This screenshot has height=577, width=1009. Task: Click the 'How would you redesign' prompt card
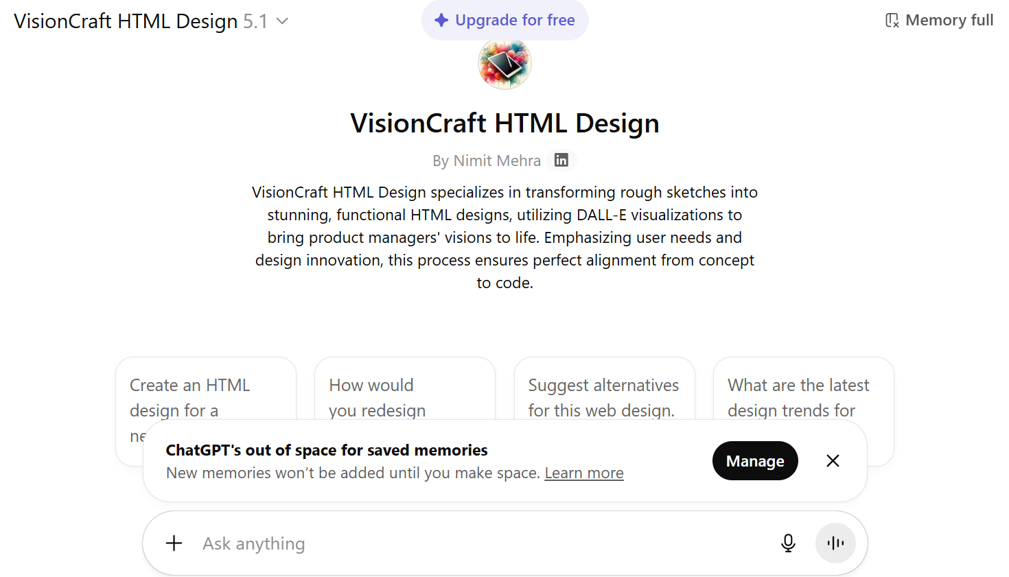[x=404, y=398]
